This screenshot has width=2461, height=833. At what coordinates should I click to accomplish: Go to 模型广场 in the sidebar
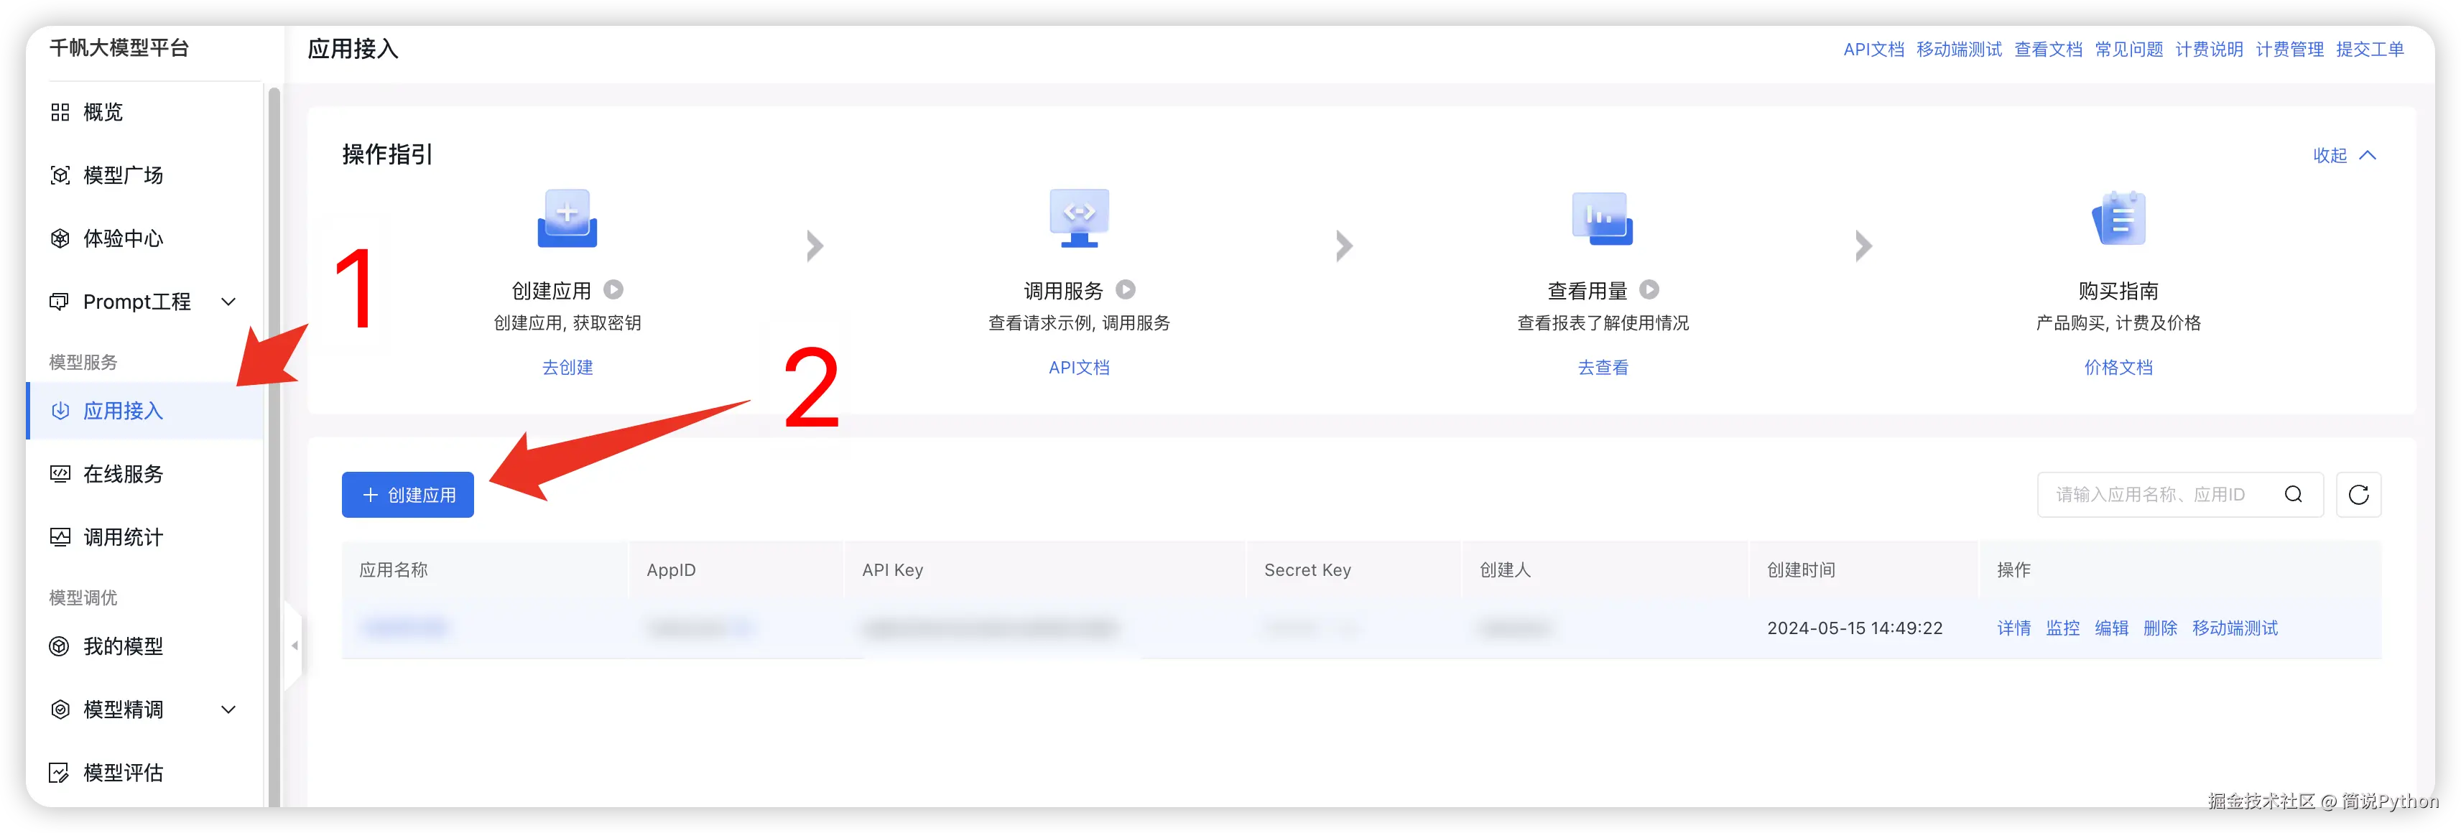(122, 176)
